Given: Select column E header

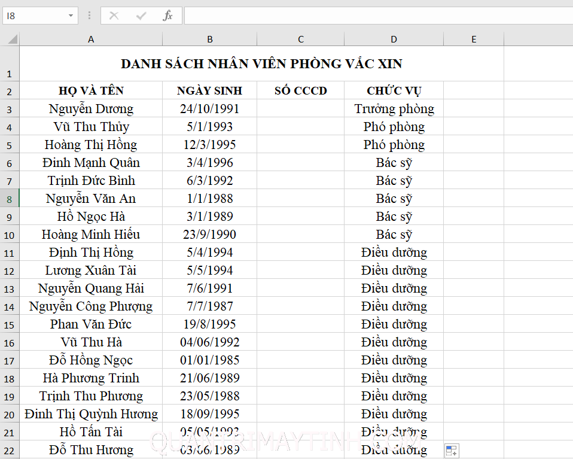Looking at the screenshot, I should coord(474,39).
